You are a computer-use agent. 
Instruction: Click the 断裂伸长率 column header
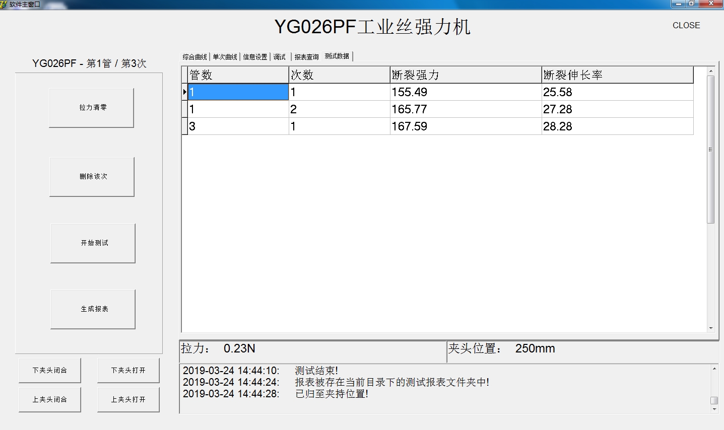618,75
